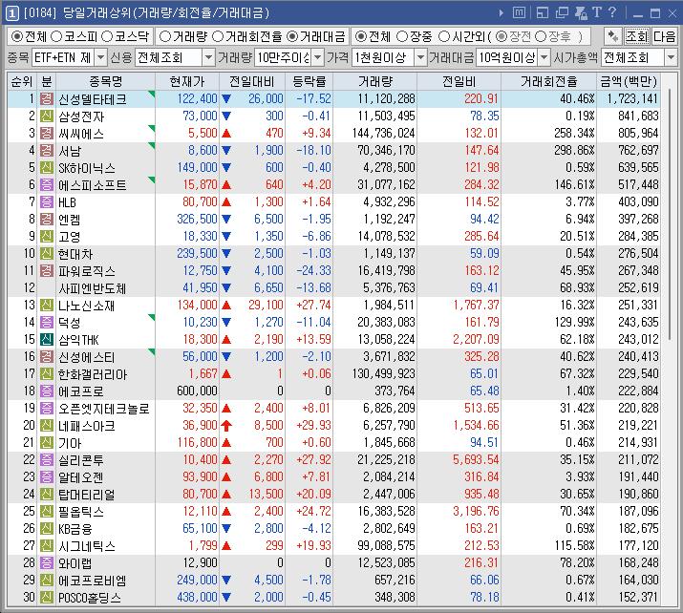Open the 시가총액 '전체조회' dropdown
Image resolution: width=683 pixels, height=613 pixels.
(x=671, y=57)
